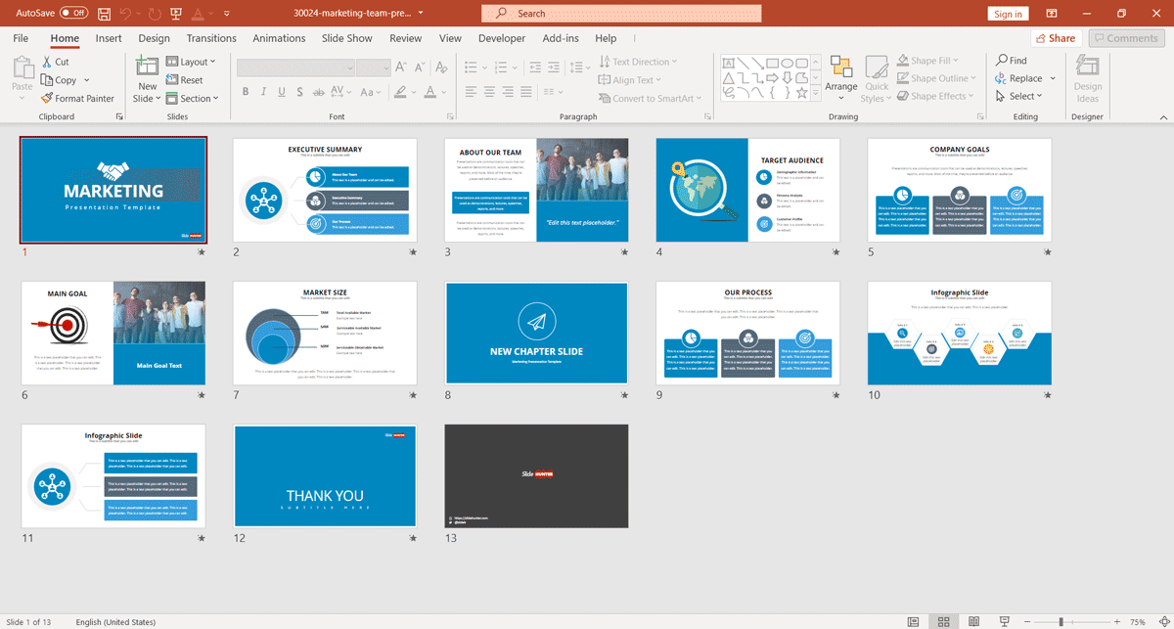Start Slide Show from status bar
The image size is (1174, 629).
click(1003, 621)
